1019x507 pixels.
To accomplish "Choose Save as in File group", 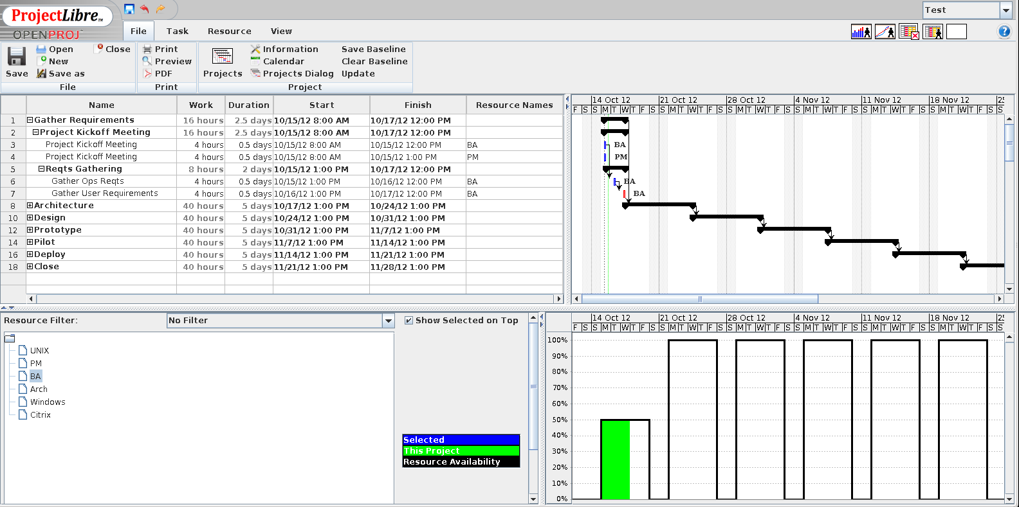I will 60,73.
